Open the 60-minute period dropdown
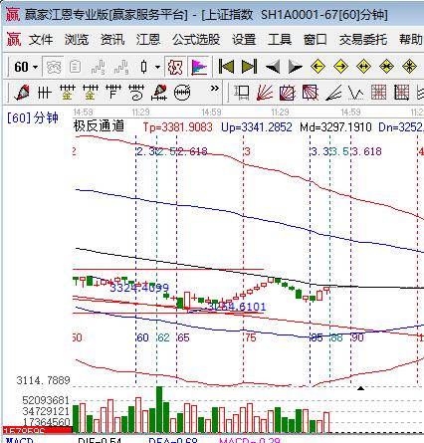This screenshot has width=424, height=443. tap(26, 67)
